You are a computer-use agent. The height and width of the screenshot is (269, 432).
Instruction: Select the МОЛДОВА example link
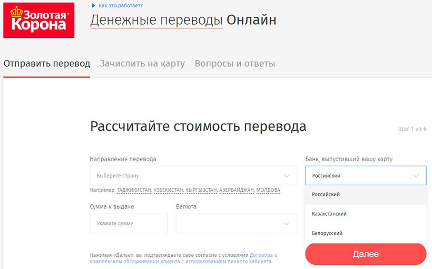pos(268,190)
